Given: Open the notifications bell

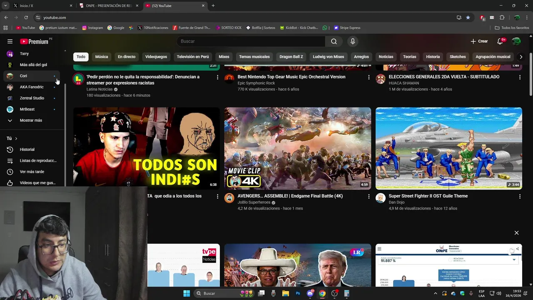Looking at the screenshot, I should pyautogui.click(x=501, y=41).
